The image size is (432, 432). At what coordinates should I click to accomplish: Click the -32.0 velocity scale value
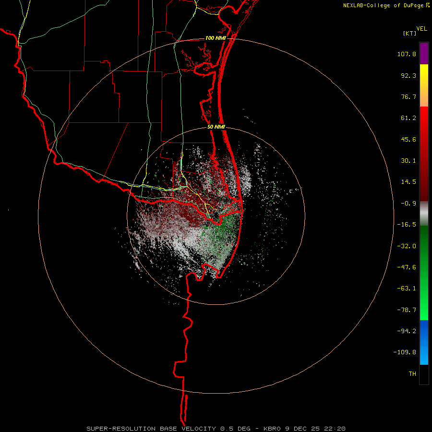(407, 246)
